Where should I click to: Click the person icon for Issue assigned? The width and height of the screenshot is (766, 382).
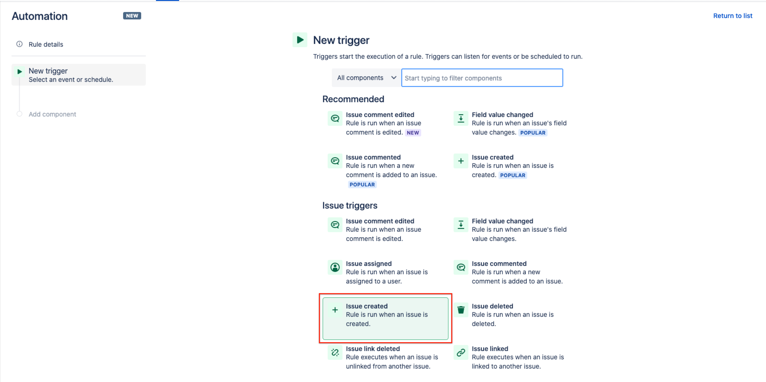coord(335,267)
